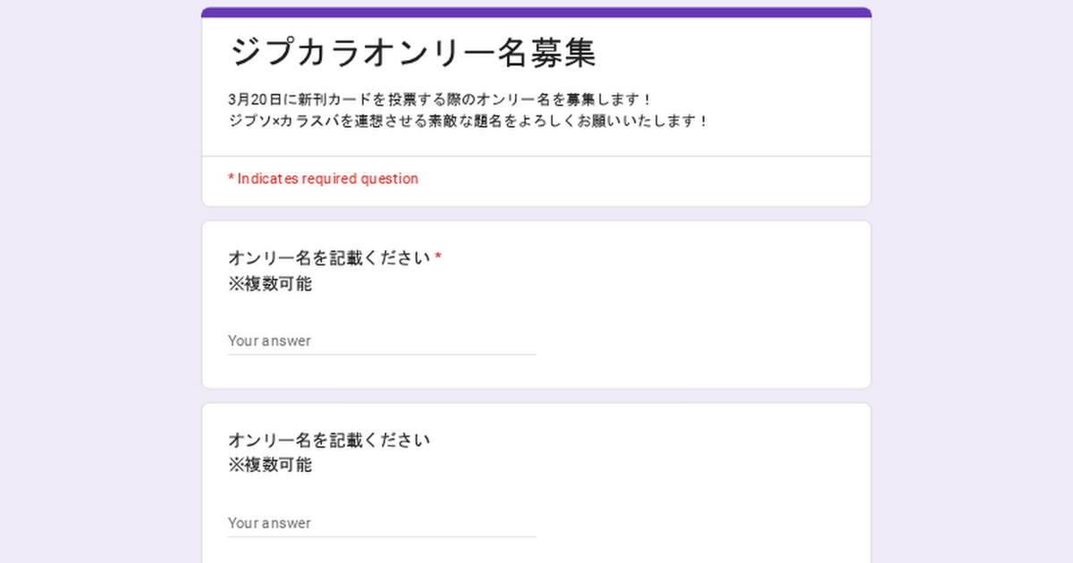Click the description line starting with ジプソ×カラスバ

468,121
